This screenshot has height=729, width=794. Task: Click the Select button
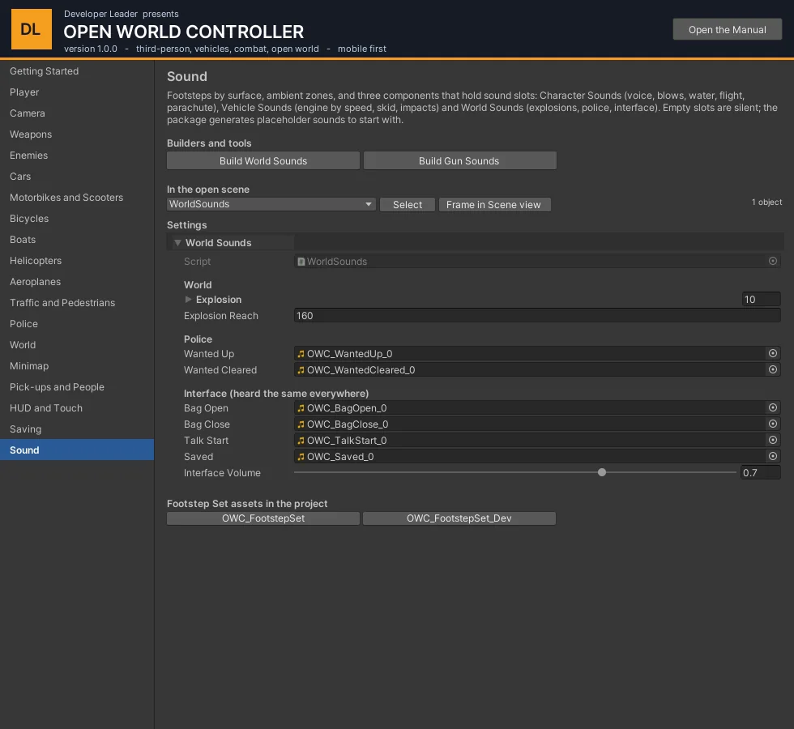408,204
